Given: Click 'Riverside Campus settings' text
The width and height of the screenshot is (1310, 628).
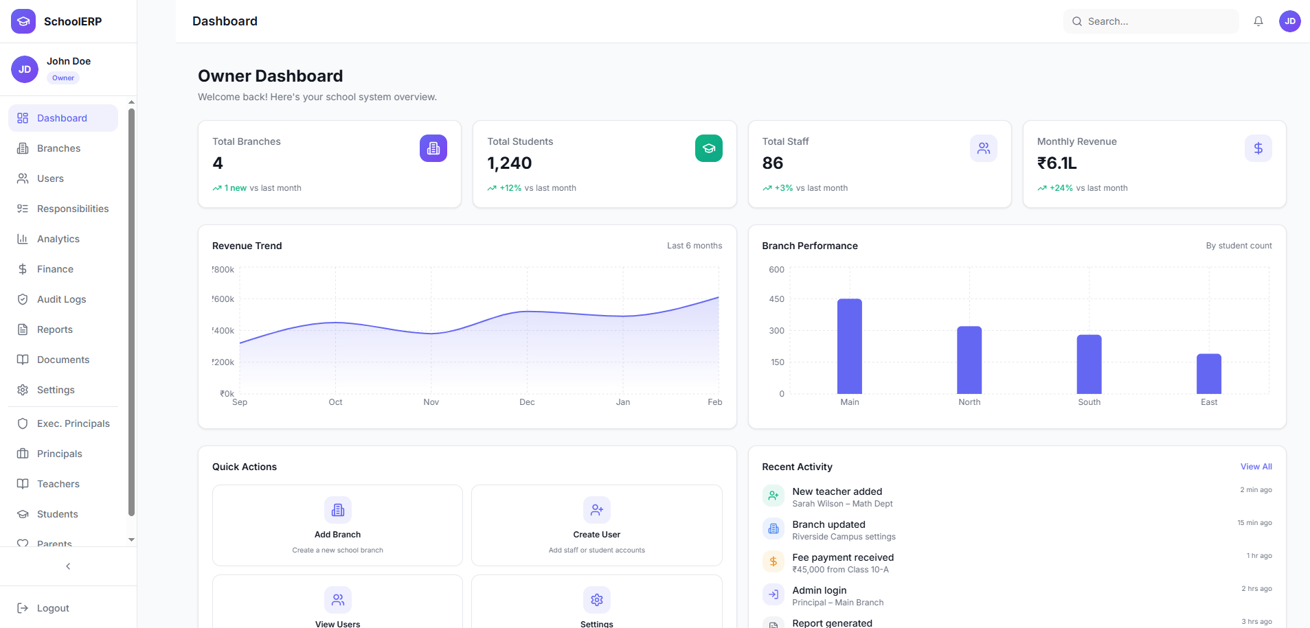Looking at the screenshot, I should 844,537.
